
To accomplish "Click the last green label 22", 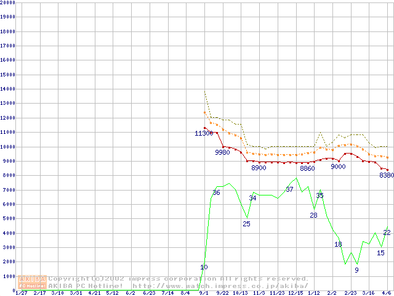I will [387, 232].
